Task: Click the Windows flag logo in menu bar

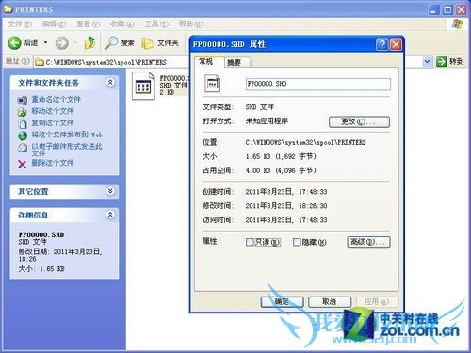Action: pyautogui.click(x=458, y=24)
